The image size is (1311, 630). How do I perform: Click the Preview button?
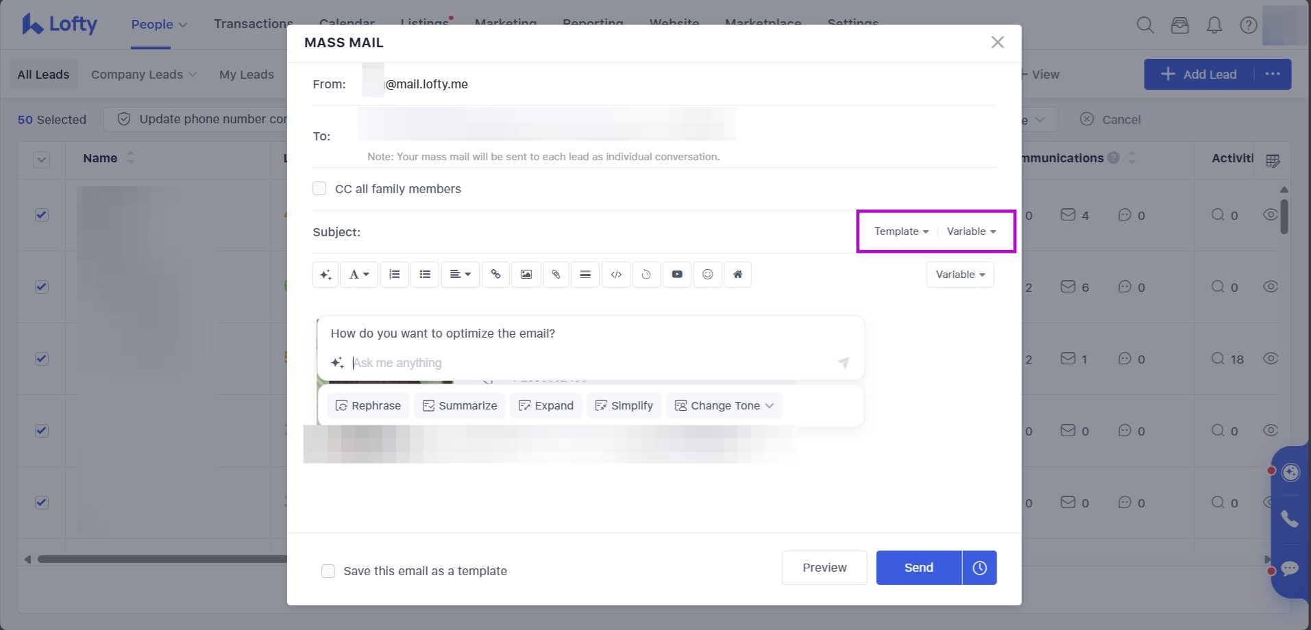click(824, 568)
